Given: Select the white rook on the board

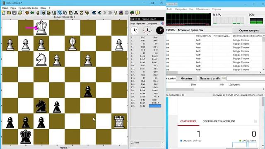Looking at the screenshot, I should click(119, 122).
